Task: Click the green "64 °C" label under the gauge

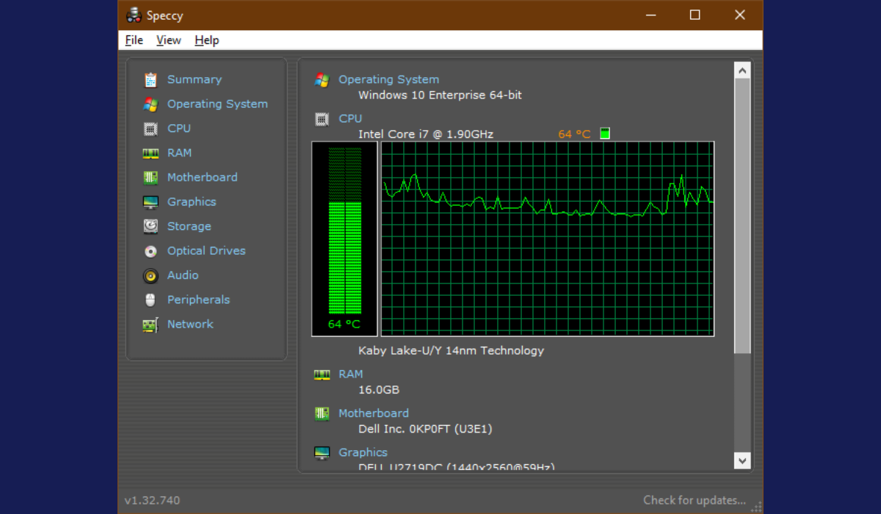Action: point(344,324)
